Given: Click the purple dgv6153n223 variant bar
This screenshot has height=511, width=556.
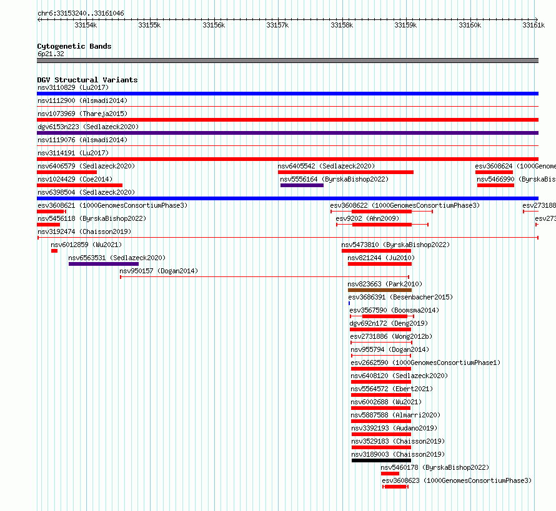Looking at the screenshot, I should click(x=287, y=133).
